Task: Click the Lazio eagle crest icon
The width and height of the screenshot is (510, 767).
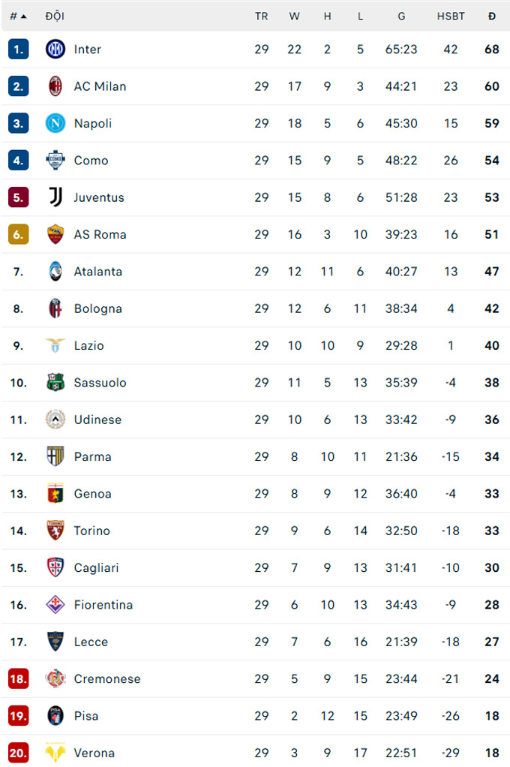Action: click(55, 346)
